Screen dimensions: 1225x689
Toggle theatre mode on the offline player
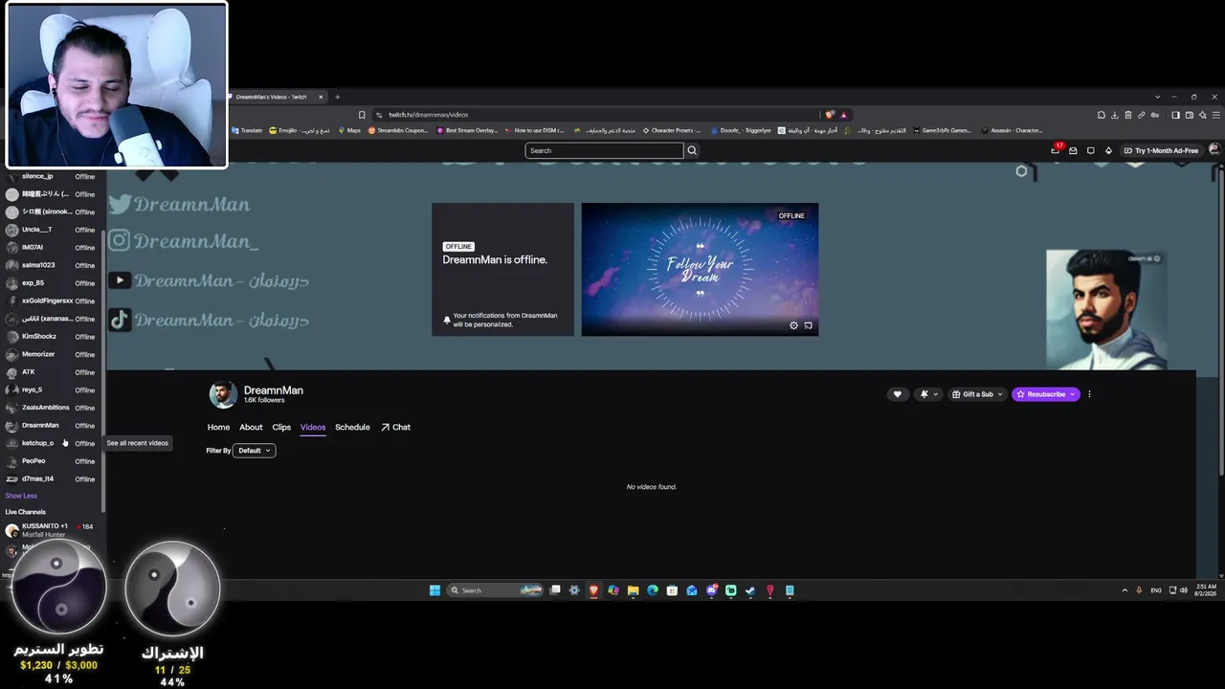809,325
